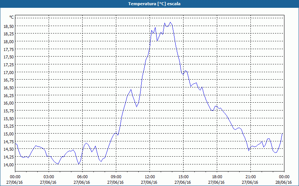Pick the 18:00 time axis label

point(217,177)
